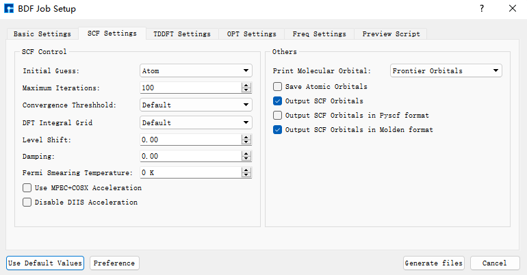Click the Fermi Smearing Temperature field

click(x=190, y=172)
